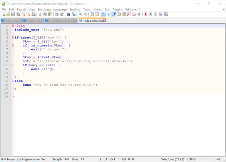This screenshot has width=226, height=162.
Task: Collapse the $key == $str block on line 11
Action: (x=13, y=65)
